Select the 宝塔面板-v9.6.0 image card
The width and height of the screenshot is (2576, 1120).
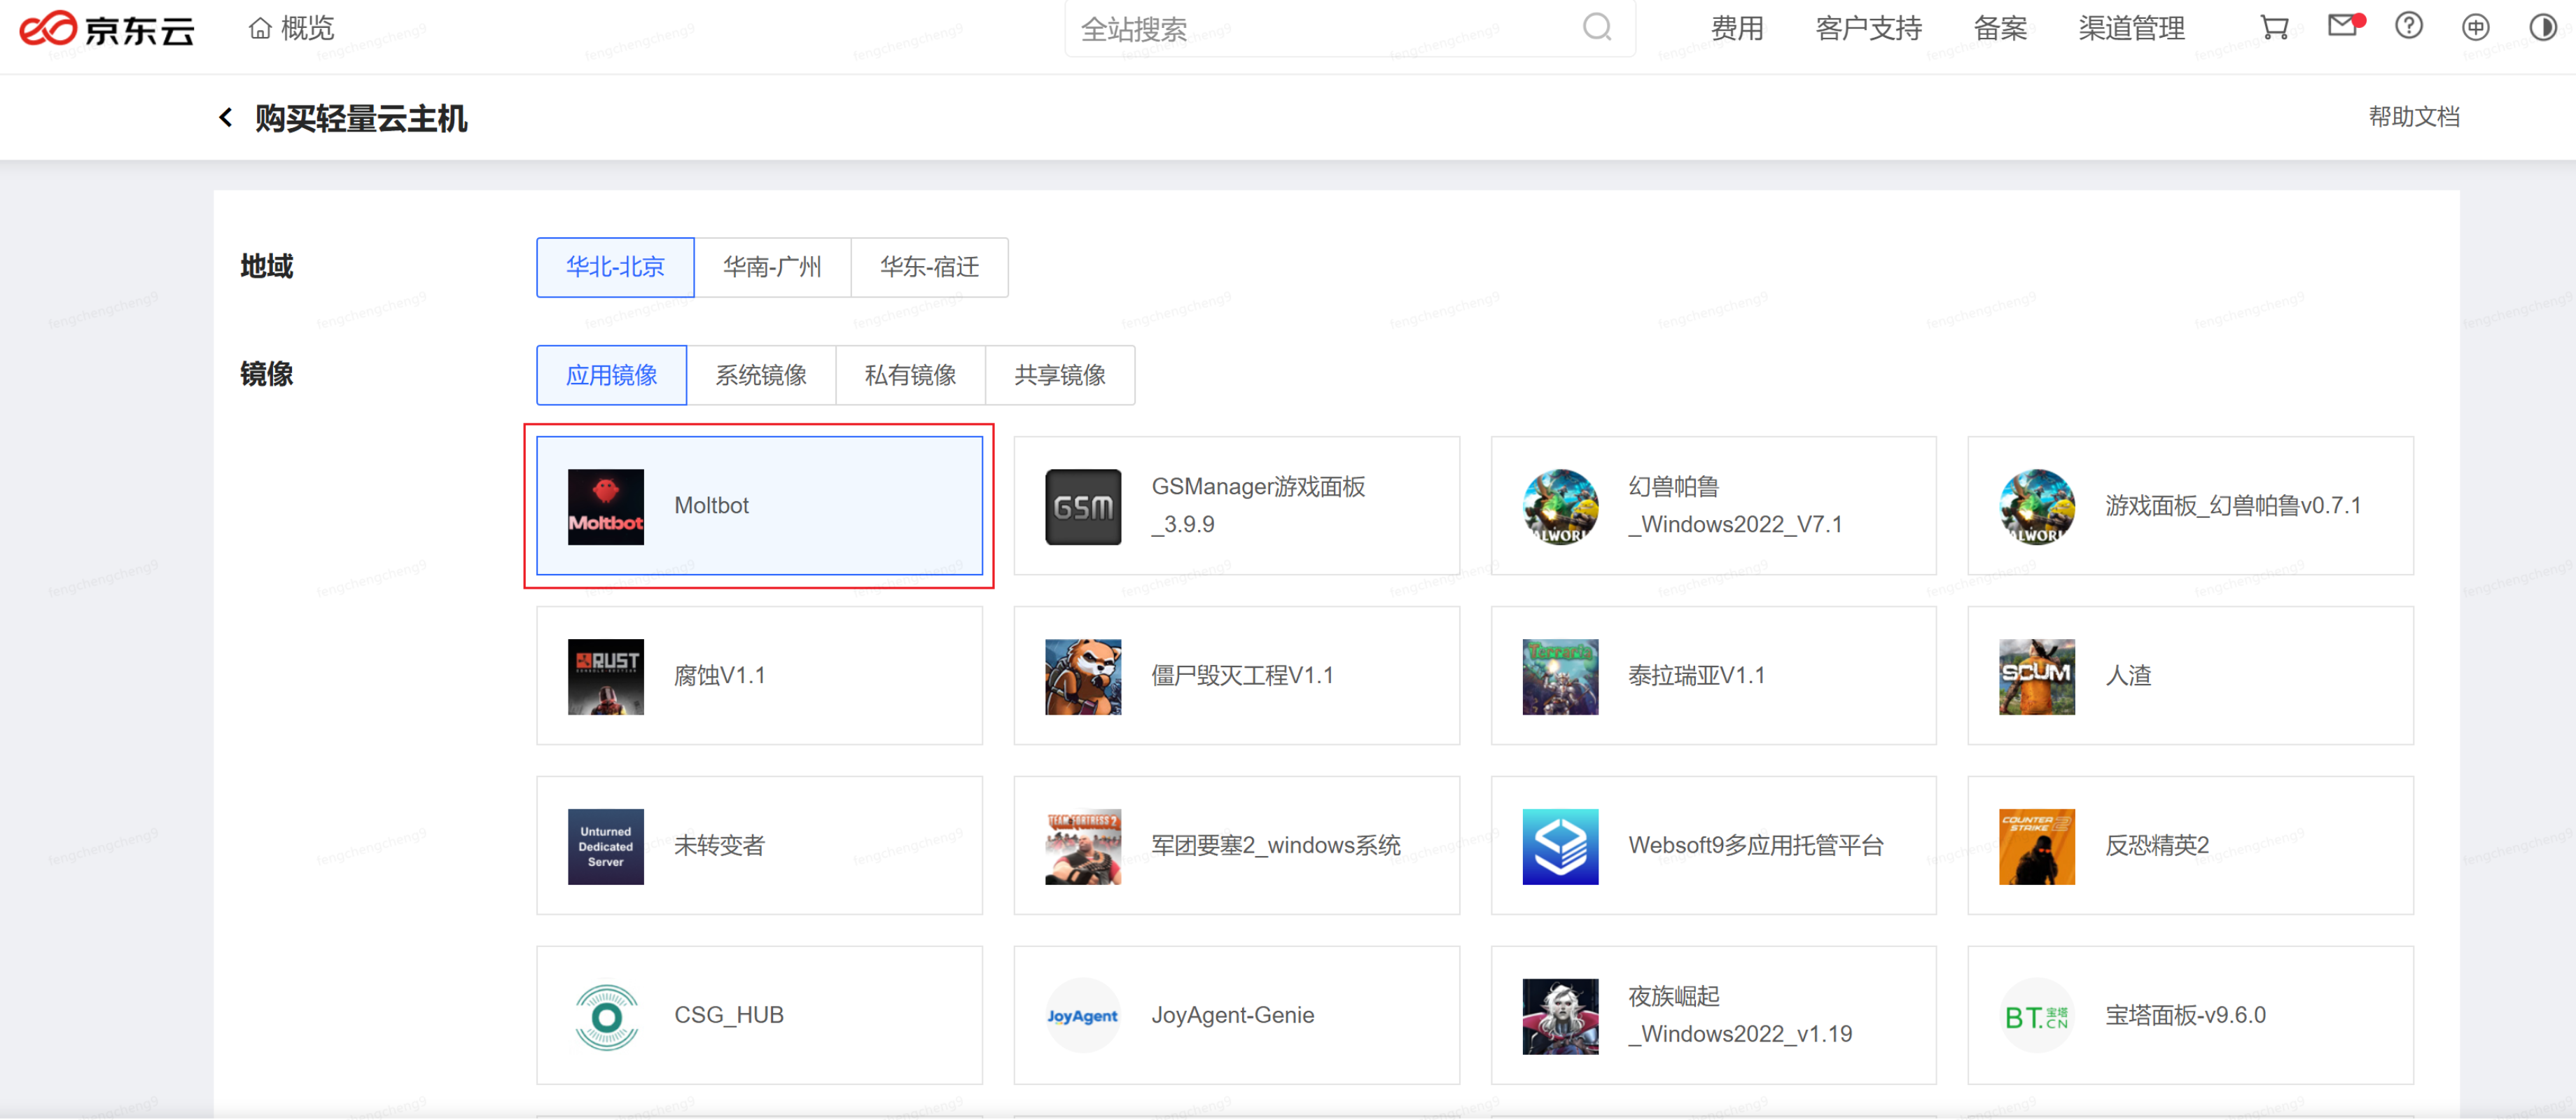(2188, 1015)
